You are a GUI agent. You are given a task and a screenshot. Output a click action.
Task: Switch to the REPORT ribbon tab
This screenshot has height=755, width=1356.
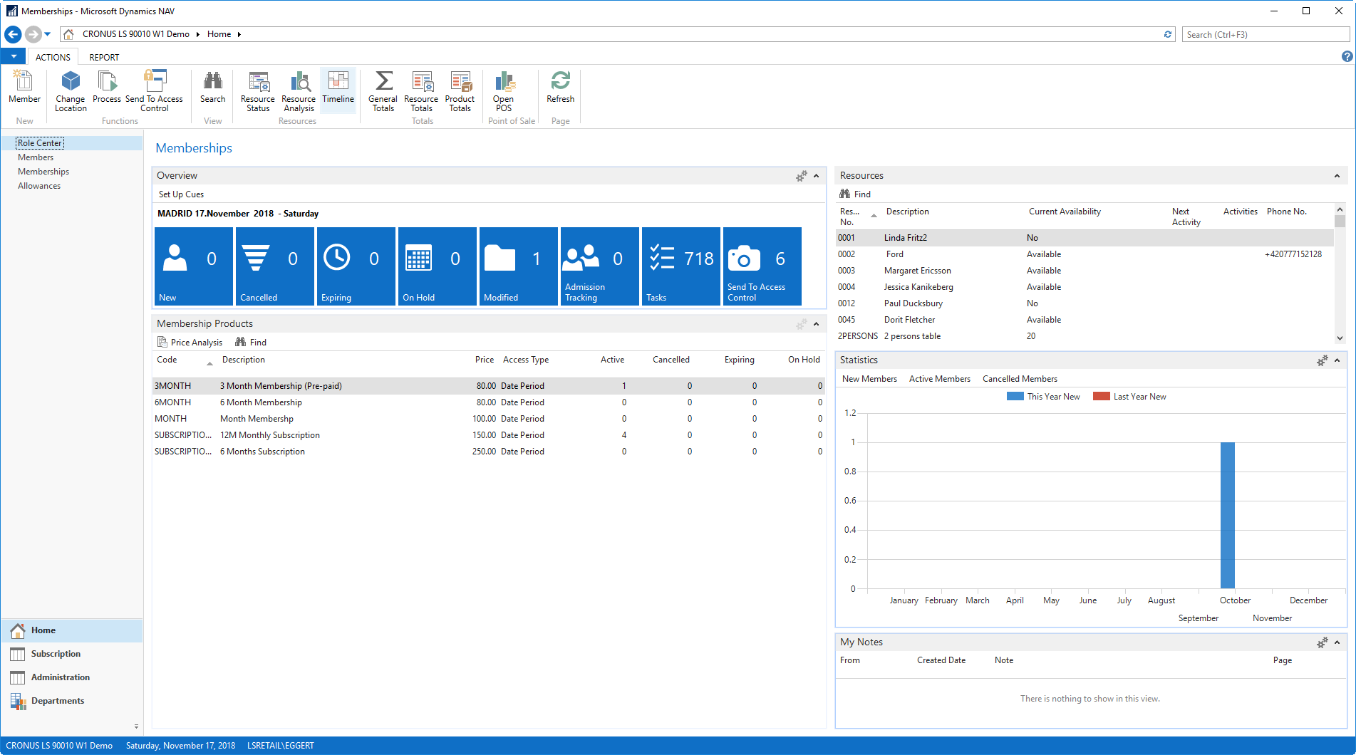[x=104, y=57]
